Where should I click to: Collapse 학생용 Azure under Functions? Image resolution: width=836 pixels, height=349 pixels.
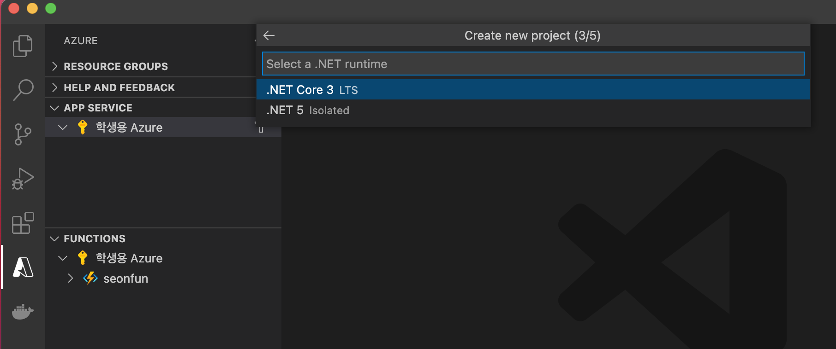pos(63,258)
